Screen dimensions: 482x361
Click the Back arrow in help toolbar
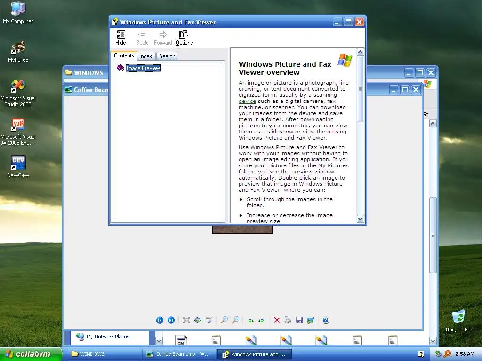[142, 38]
